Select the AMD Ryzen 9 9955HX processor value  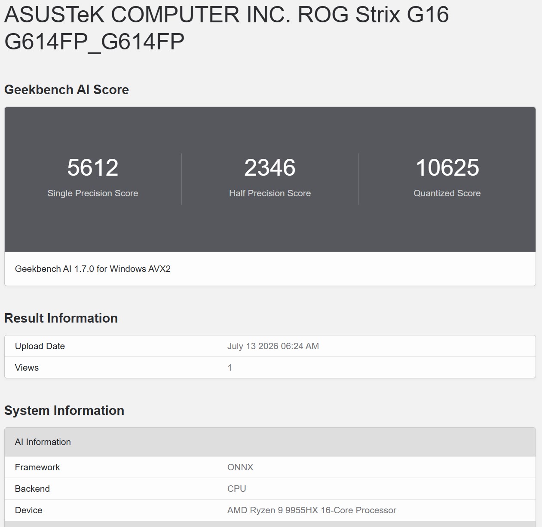pyautogui.click(x=312, y=510)
